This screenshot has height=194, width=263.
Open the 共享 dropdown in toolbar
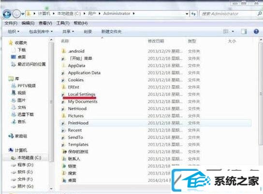(x=68, y=31)
